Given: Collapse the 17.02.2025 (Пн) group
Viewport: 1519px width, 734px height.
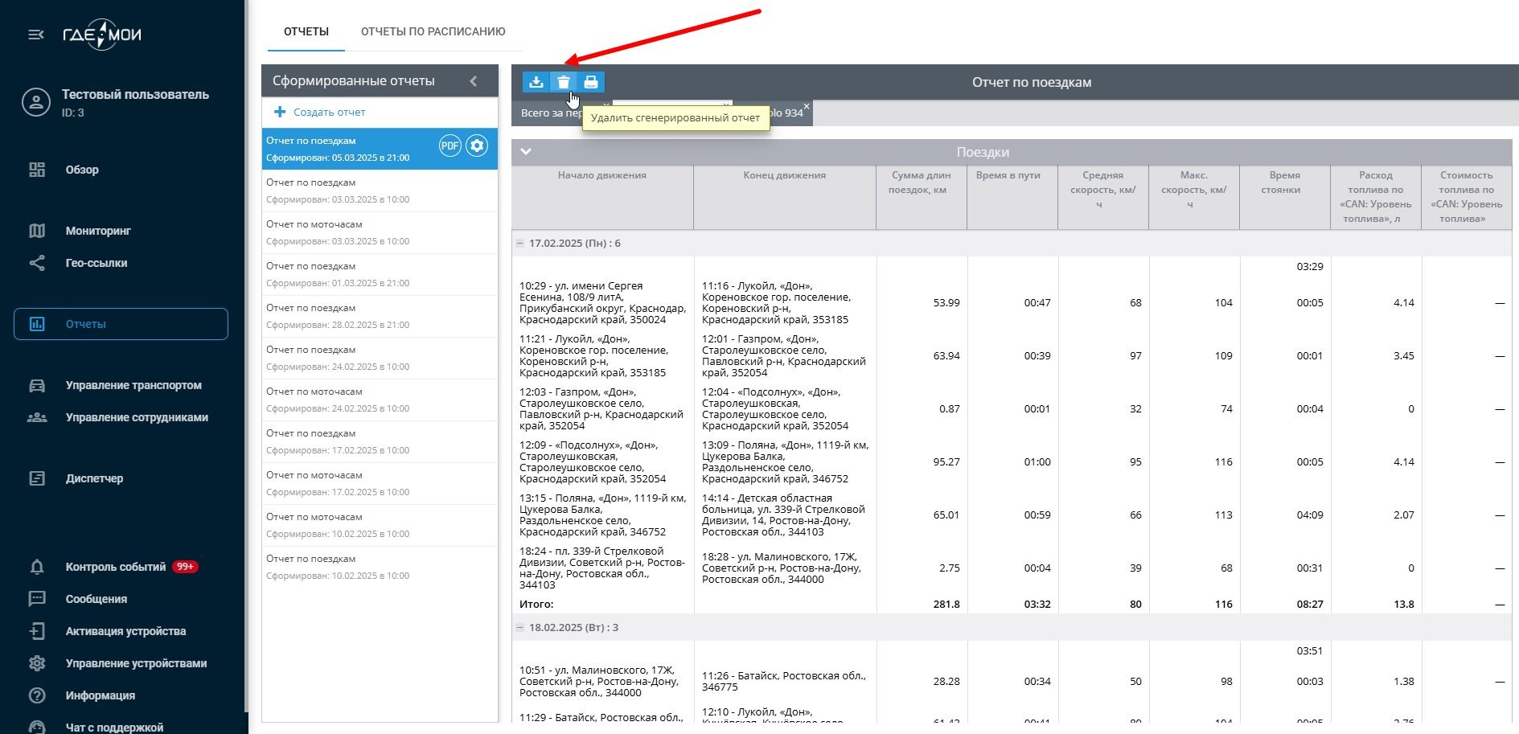Looking at the screenshot, I should pos(520,244).
